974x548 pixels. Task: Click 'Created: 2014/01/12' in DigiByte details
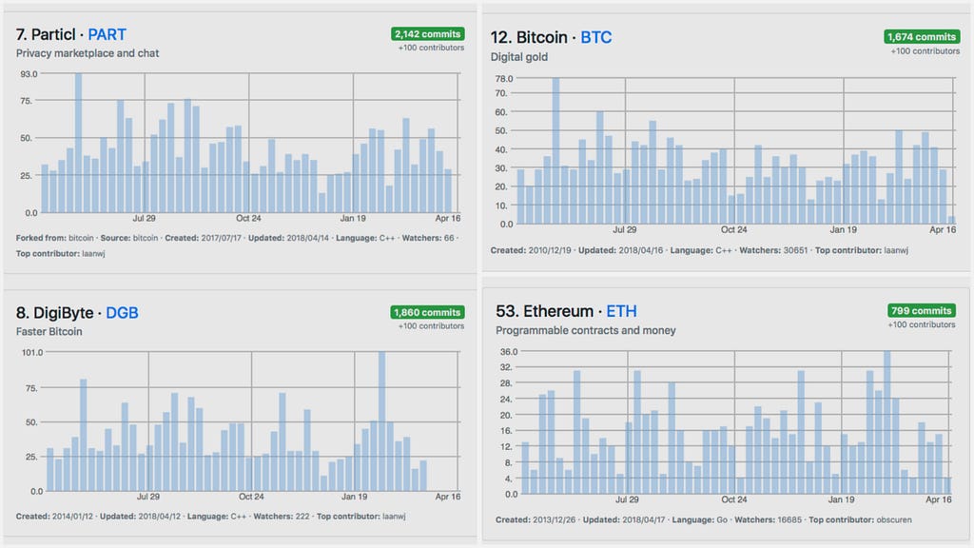tap(54, 517)
